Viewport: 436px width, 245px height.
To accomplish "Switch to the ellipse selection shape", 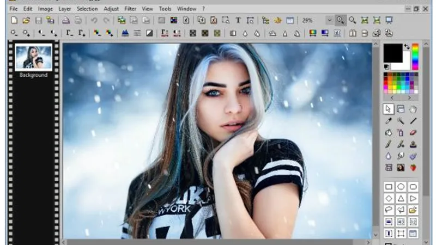I will point(401,187).
